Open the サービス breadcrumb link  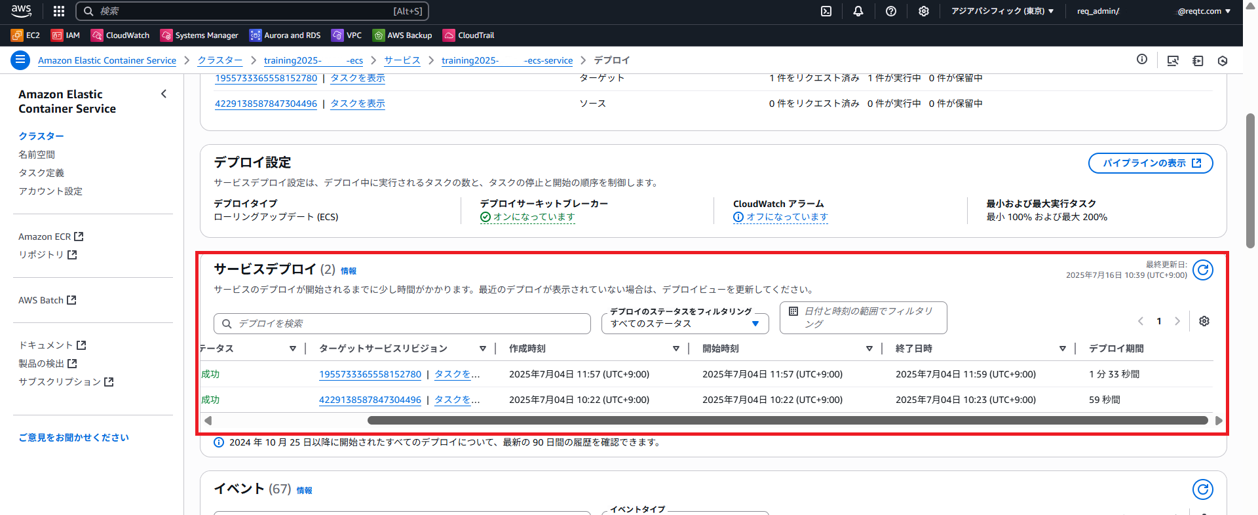pyautogui.click(x=402, y=60)
